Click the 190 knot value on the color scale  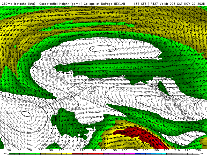(x=156, y=150)
